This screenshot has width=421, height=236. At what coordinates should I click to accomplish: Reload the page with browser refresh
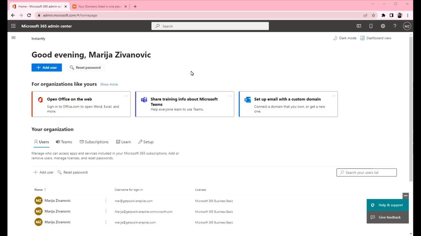coord(29,15)
